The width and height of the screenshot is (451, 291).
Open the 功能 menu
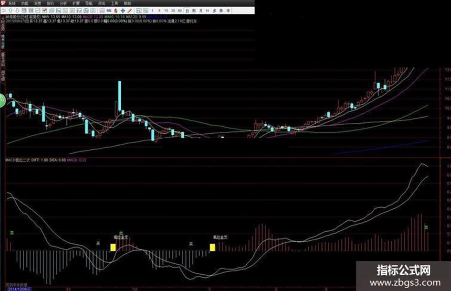coord(25,3)
